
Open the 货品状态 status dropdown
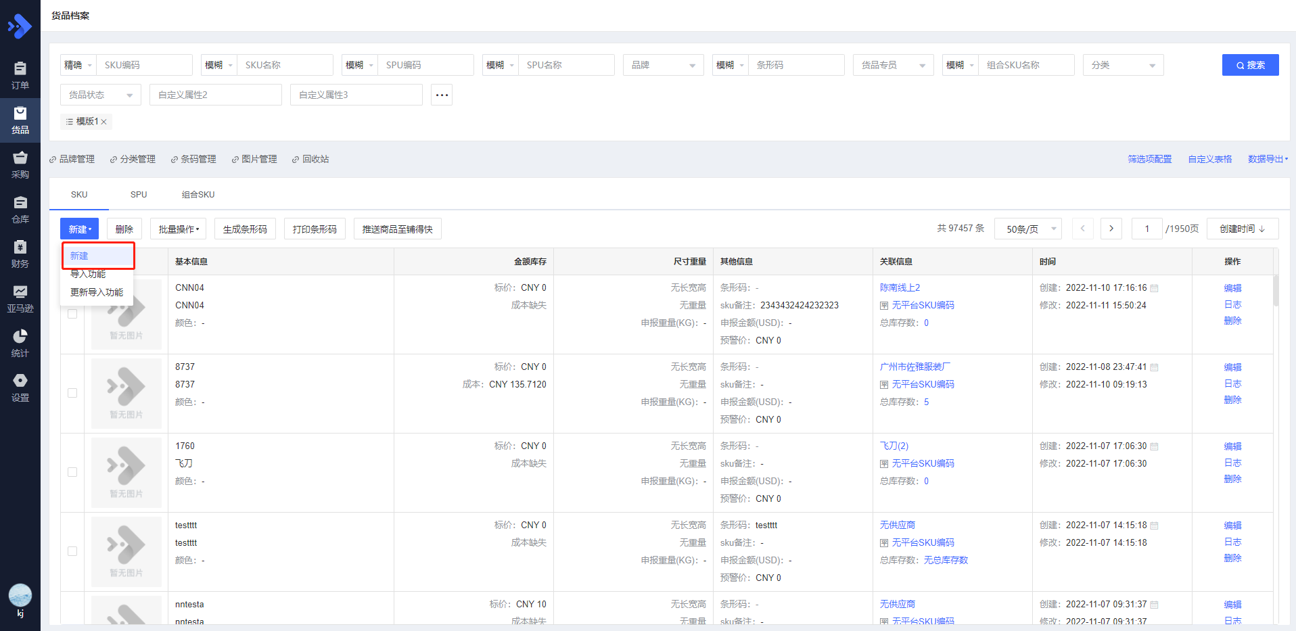101,95
